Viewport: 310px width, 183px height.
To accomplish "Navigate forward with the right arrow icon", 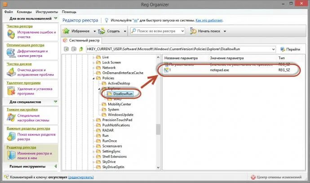I will pos(74,49).
